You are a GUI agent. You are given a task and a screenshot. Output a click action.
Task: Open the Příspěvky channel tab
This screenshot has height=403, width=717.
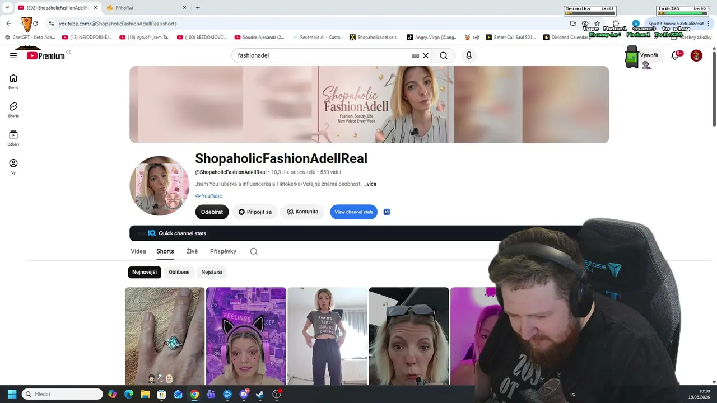(x=223, y=251)
